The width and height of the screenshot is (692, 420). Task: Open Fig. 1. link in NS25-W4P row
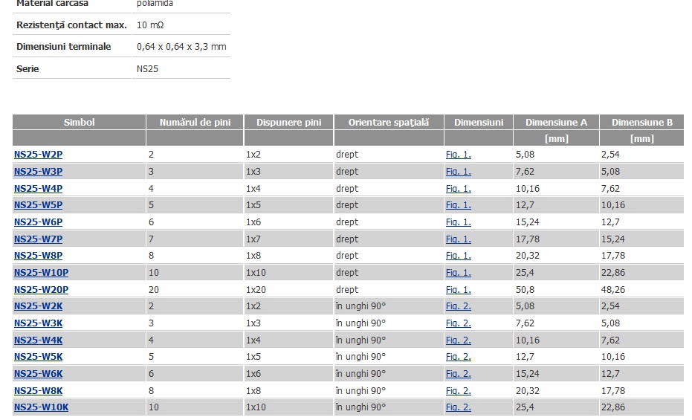coord(458,188)
